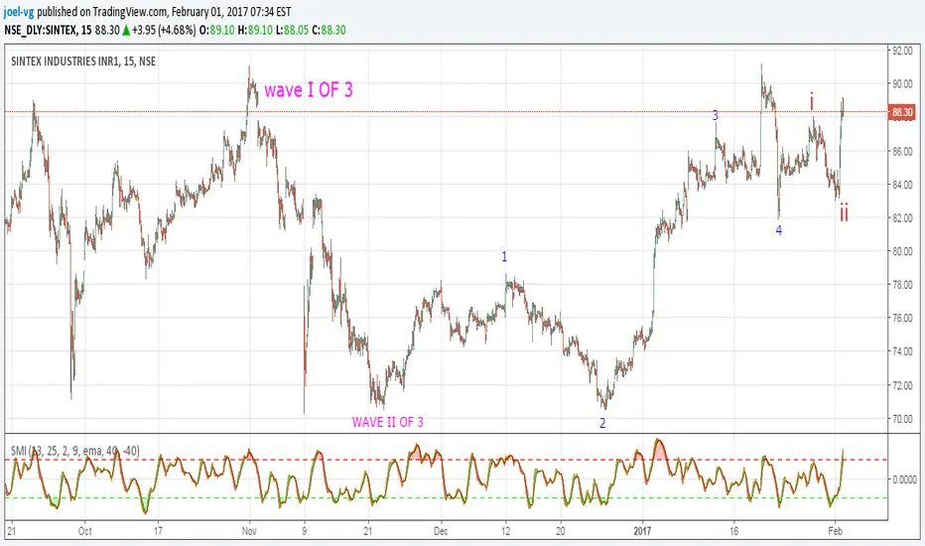Click the blue wave label 3
Screen dimensions: 925x546
715,115
